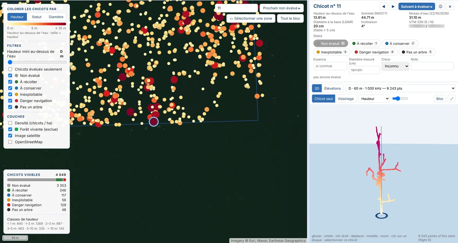Click 'Prochain non évalué' button
Image resolution: width=458 pixels, height=243 pixels.
click(282, 8)
